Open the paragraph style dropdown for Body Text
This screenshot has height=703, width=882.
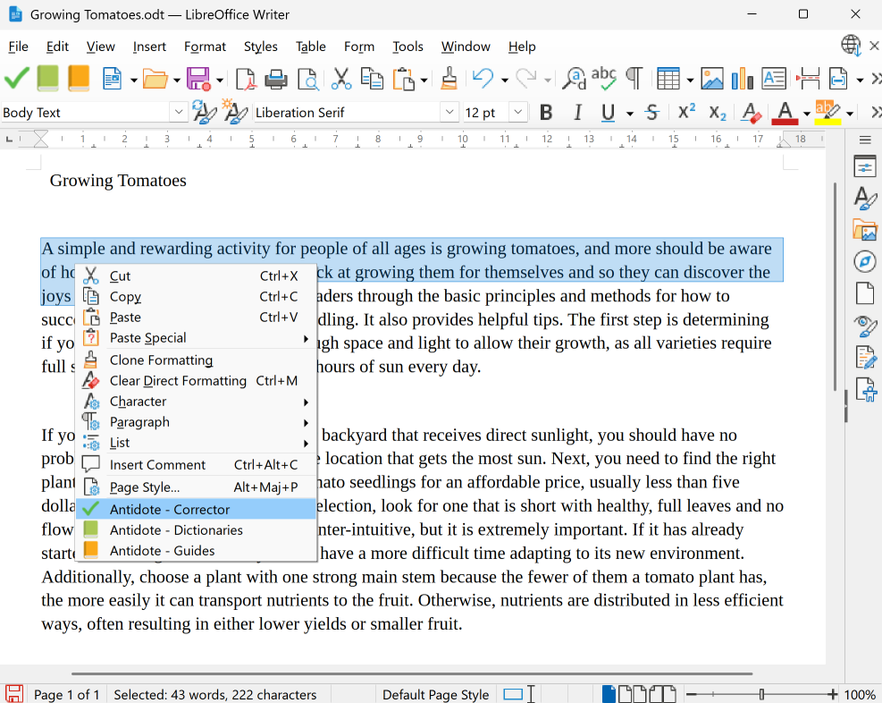click(x=179, y=113)
